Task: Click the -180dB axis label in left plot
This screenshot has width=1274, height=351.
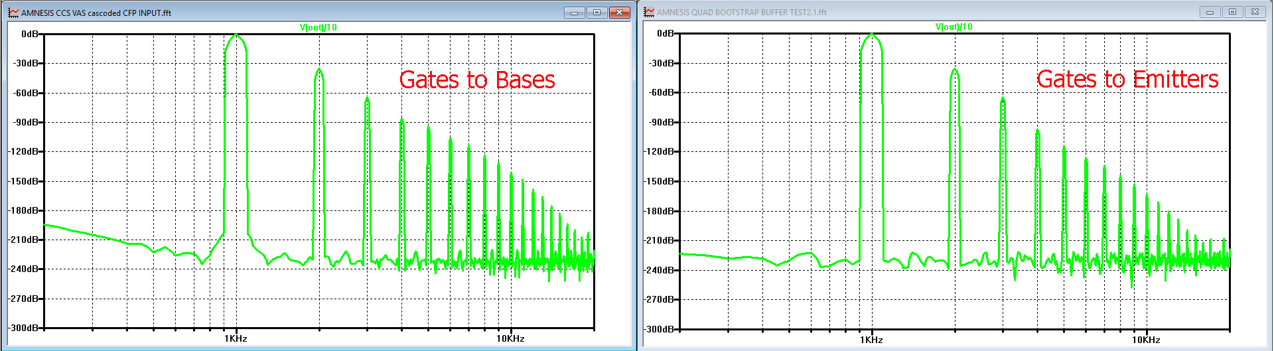Action: (x=24, y=210)
